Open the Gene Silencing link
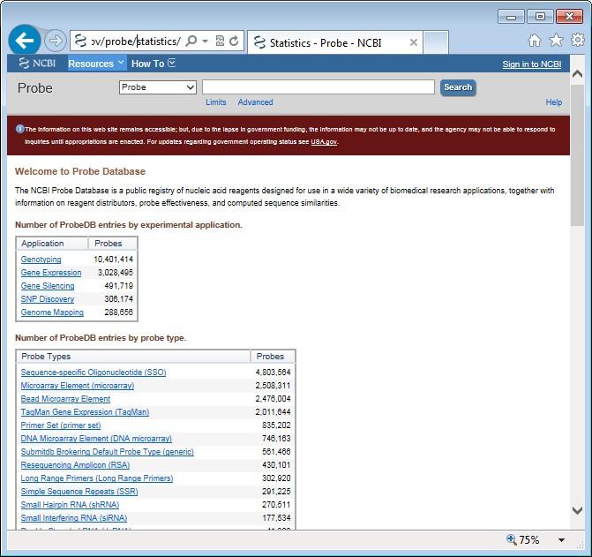592x557 pixels. click(48, 286)
